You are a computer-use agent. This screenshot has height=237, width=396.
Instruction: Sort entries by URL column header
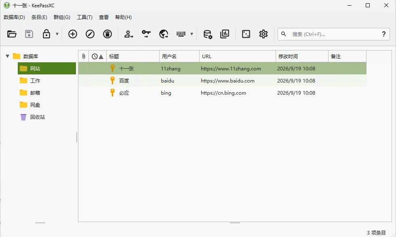coord(238,56)
